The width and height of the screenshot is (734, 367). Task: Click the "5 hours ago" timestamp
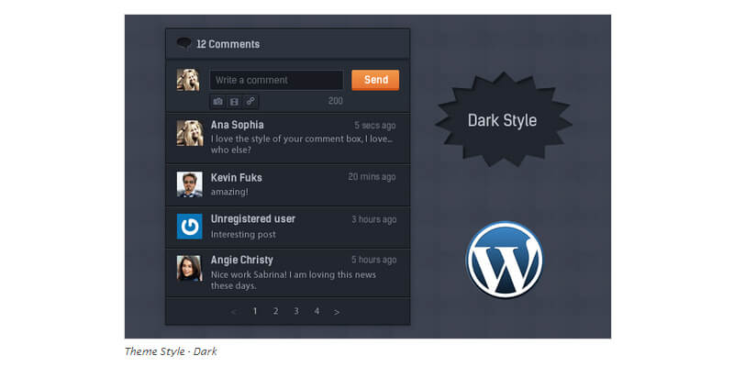point(374,260)
